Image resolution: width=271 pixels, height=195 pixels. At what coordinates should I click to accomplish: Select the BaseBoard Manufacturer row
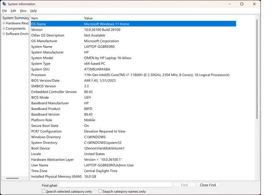[133, 103]
